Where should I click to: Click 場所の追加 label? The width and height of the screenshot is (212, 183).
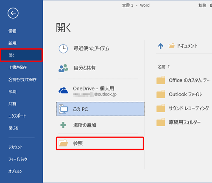click(85, 125)
